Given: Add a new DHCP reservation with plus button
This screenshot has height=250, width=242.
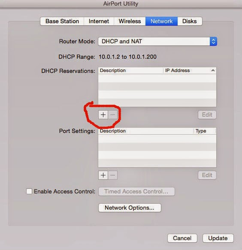Looking at the screenshot, I should [103, 114].
